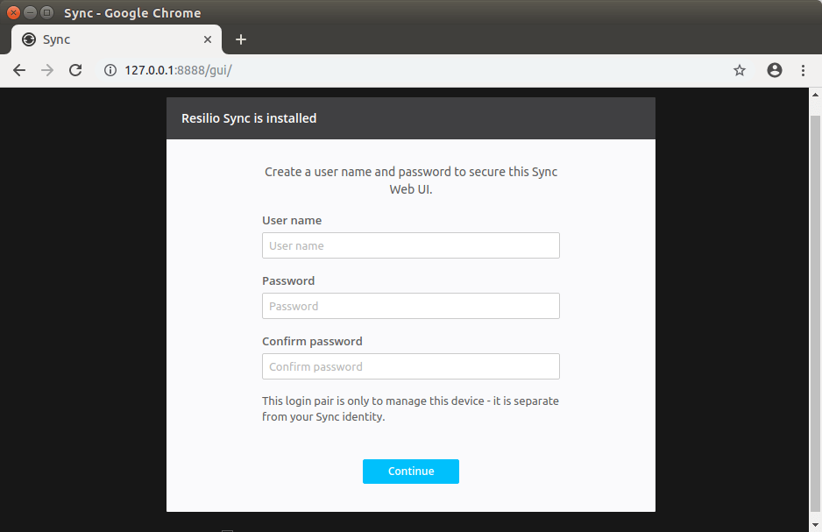
Task: Open the Chrome profile avatar icon
Action: [774, 70]
